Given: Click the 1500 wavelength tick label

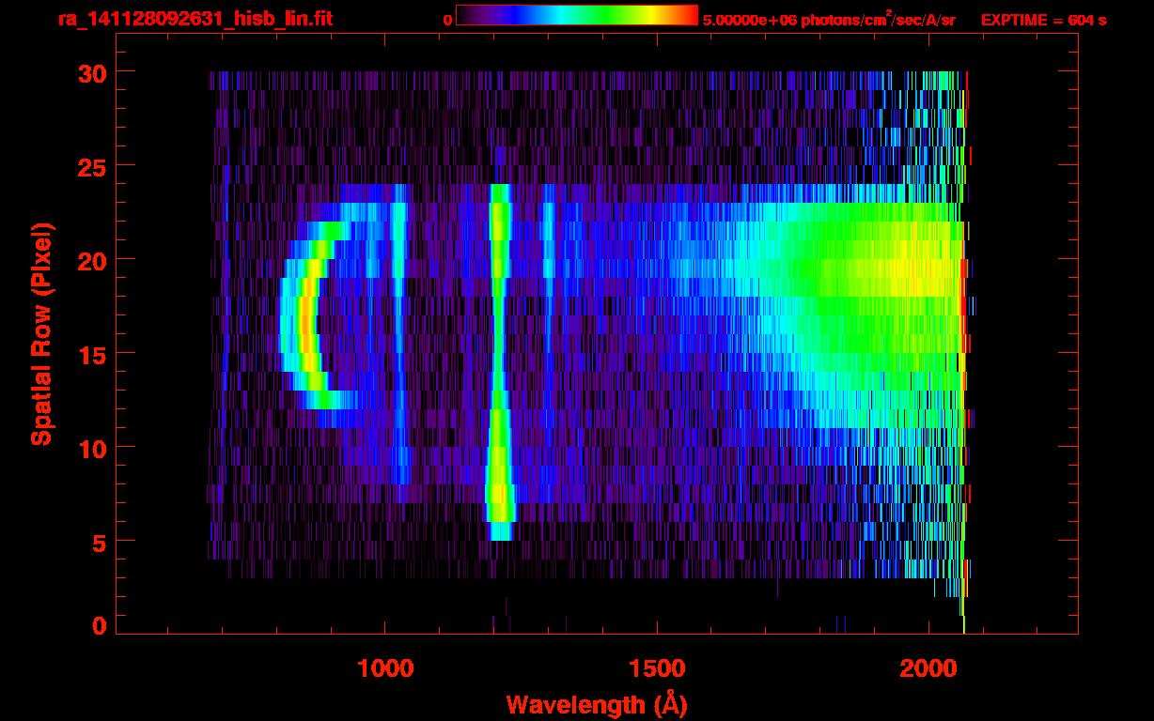Looking at the screenshot, I should 656,667.
